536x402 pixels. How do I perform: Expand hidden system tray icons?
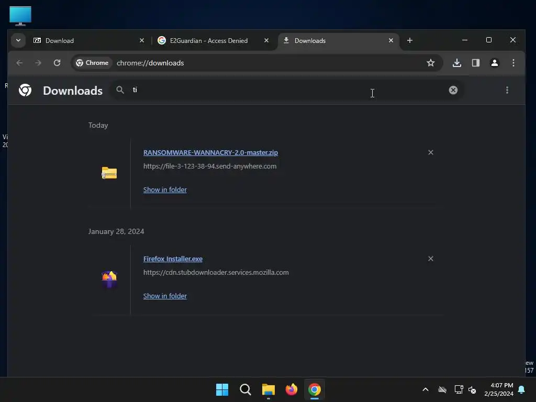(425, 389)
